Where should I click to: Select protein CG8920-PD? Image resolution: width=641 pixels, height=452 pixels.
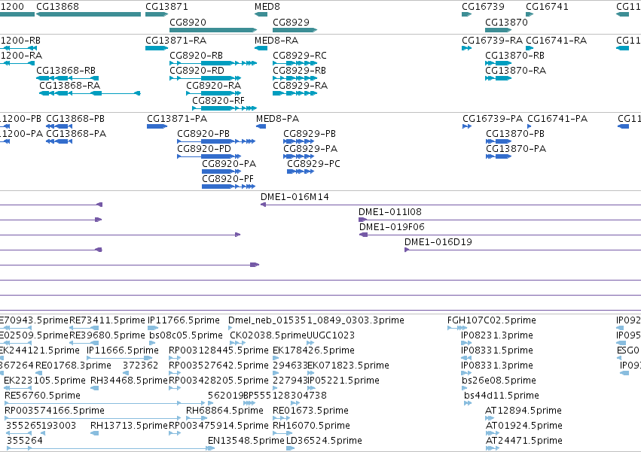(204, 149)
